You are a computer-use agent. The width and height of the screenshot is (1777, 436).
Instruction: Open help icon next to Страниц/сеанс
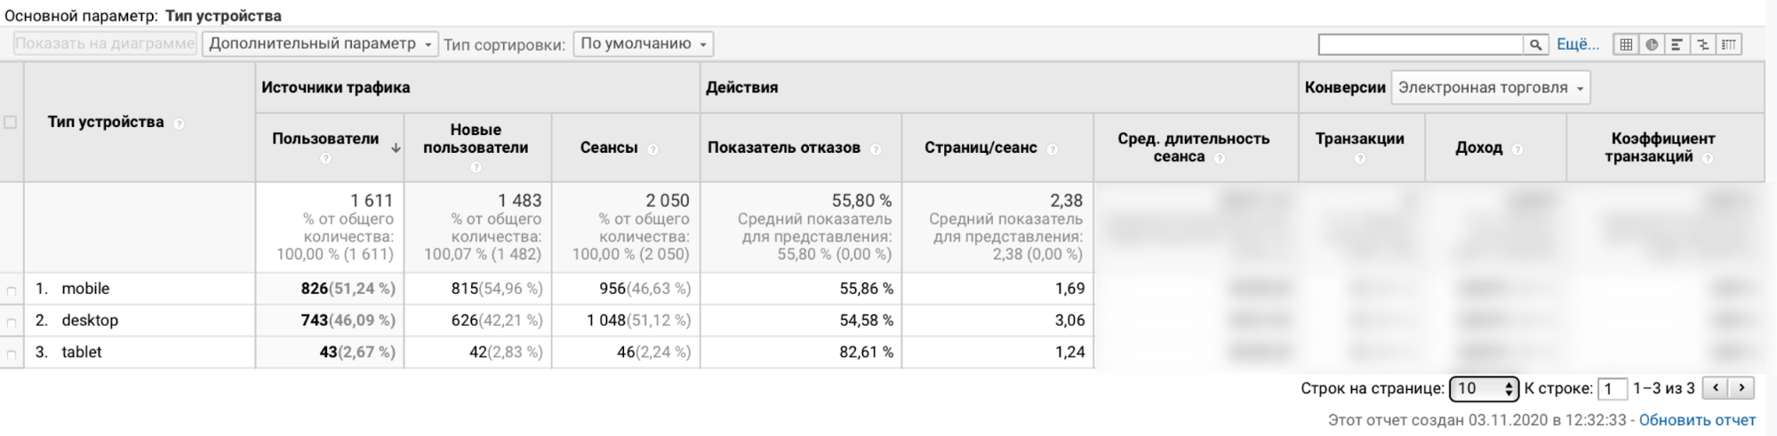[x=1053, y=149]
